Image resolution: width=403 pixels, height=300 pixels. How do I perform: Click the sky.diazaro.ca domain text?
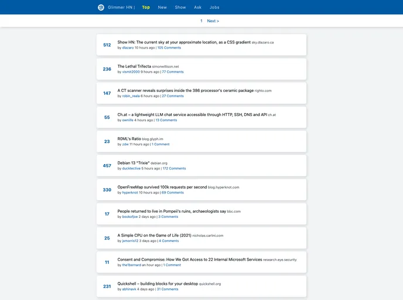click(x=262, y=43)
